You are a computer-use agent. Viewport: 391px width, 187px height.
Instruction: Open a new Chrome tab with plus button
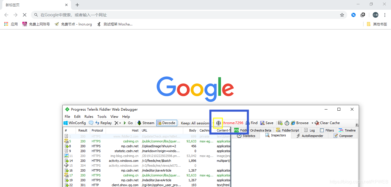click(77, 5)
